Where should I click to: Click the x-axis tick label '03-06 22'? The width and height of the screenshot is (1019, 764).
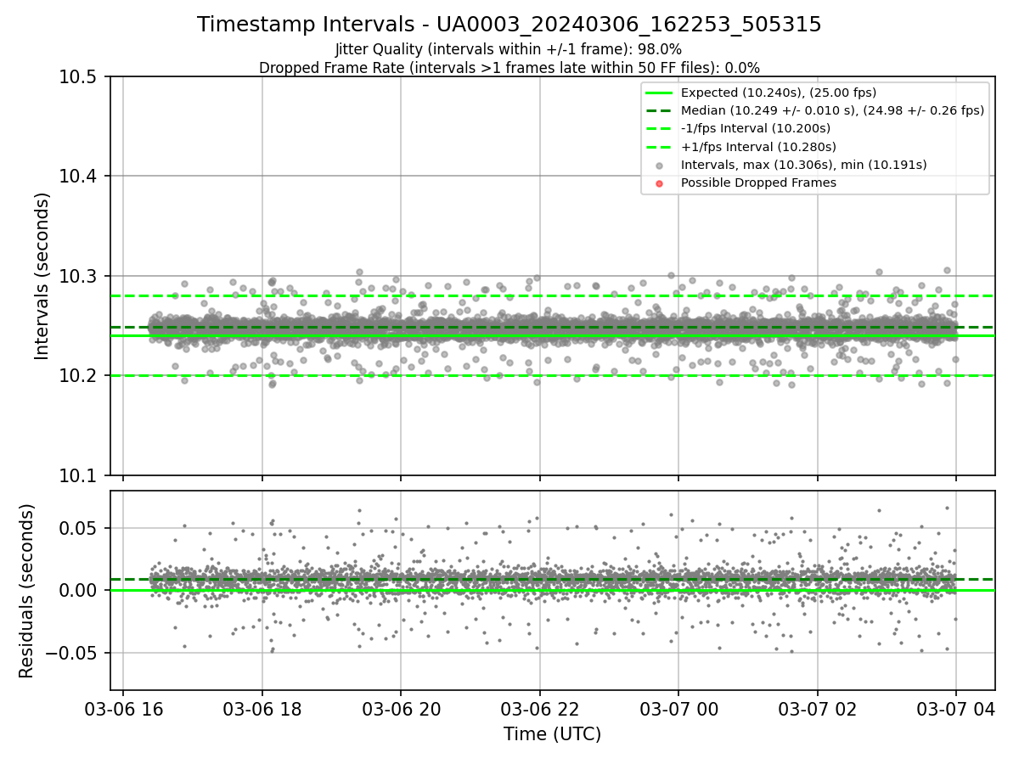[x=539, y=708]
